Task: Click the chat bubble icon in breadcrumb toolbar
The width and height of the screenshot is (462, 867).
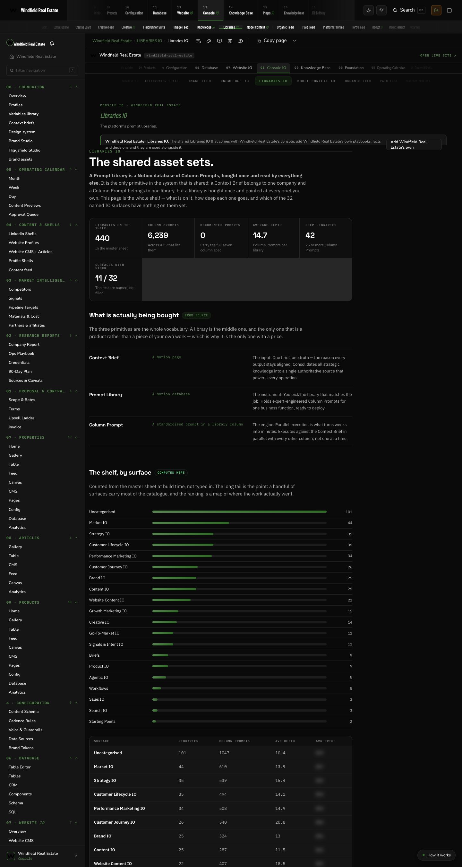Action: click(x=240, y=41)
